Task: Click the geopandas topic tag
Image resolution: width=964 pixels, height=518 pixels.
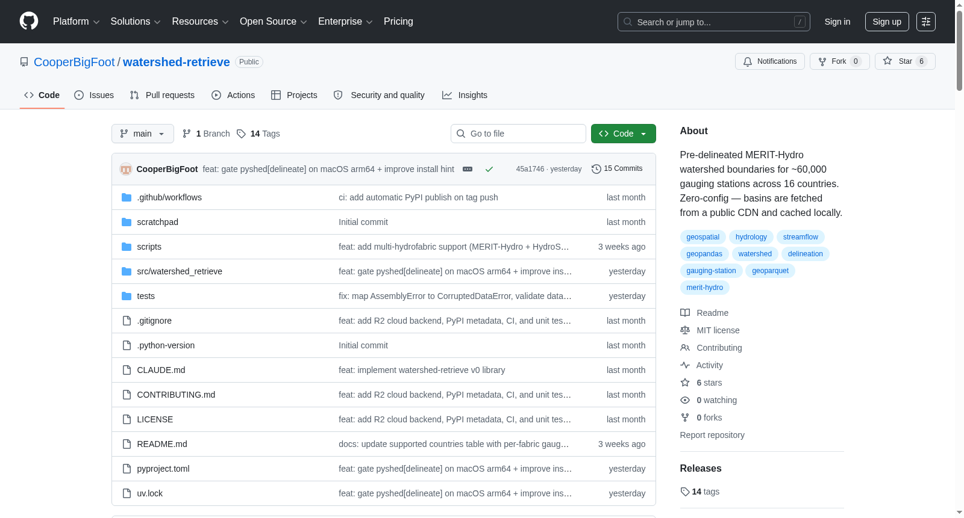Action: 704,254
